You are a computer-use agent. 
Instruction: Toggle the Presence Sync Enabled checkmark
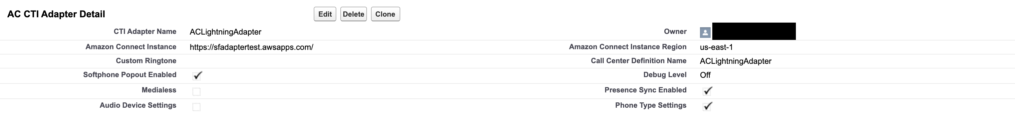tap(708, 91)
